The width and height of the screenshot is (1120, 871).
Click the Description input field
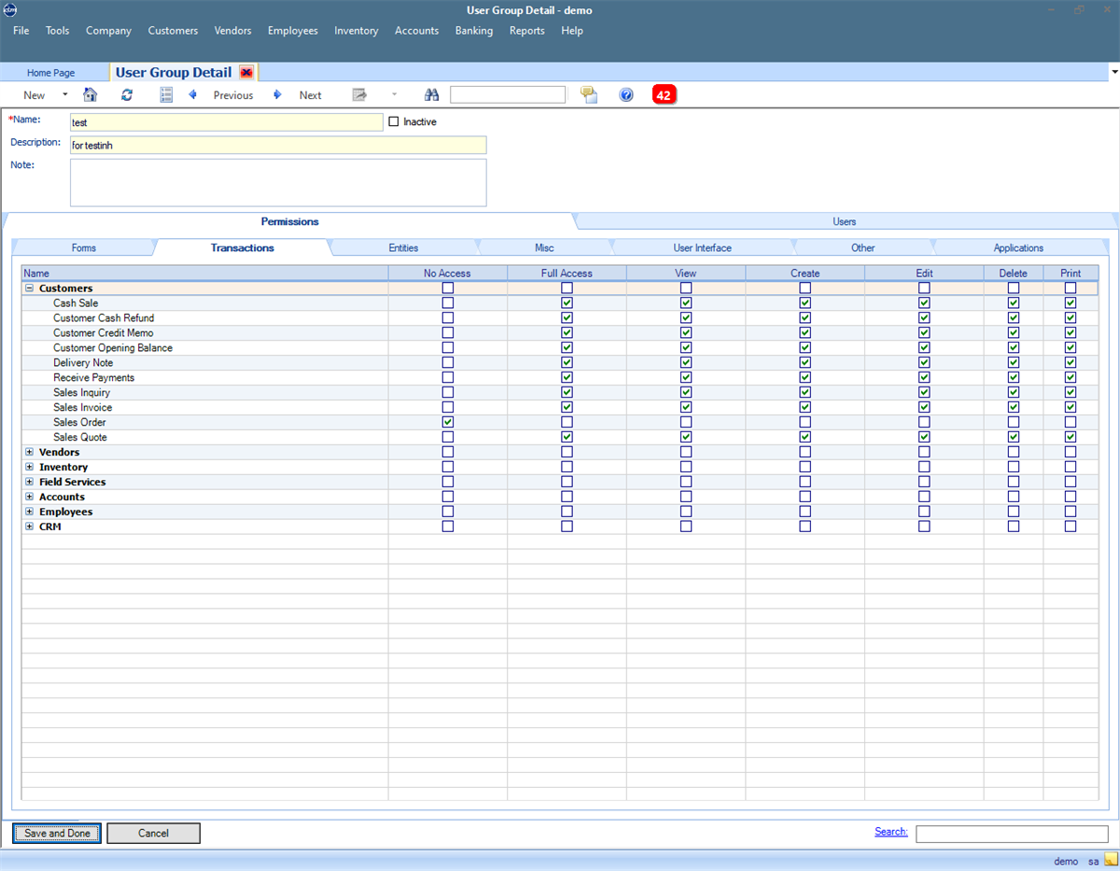click(278, 145)
